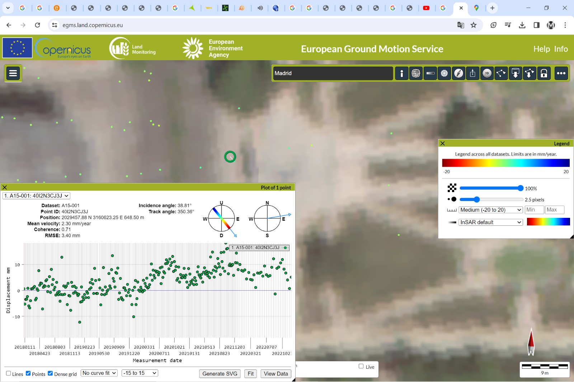
Task: Click the compass navigation icon
Action: 458,73
